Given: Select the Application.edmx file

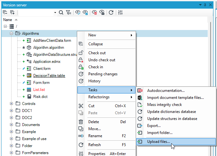Looking at the screenshot, I should (x=47, y=62).
